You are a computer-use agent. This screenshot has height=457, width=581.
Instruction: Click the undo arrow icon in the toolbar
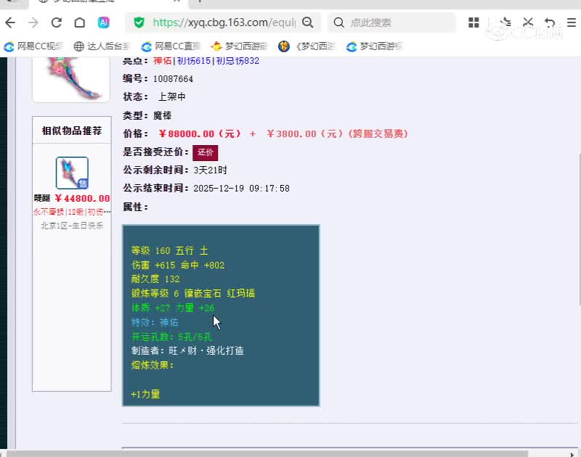pos(550,22)
